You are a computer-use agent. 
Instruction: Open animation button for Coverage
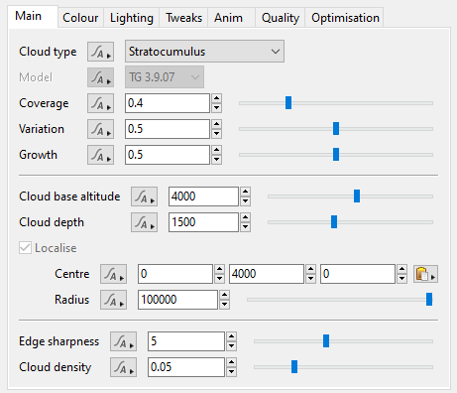coord(100,103)
